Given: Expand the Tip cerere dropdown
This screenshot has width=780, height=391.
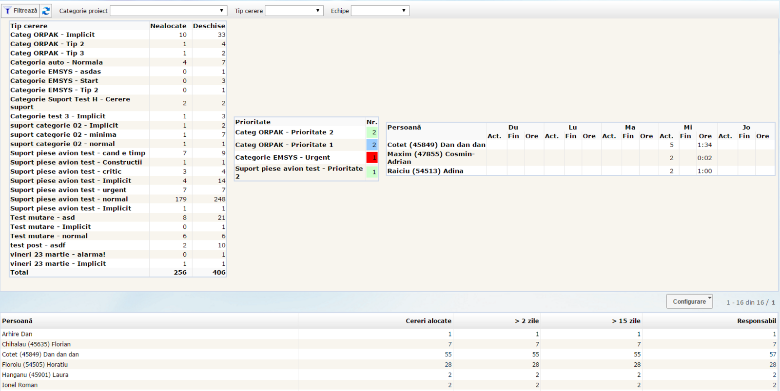Looking at the screenshot, I should pyautogui.click(x=294, y=11).
